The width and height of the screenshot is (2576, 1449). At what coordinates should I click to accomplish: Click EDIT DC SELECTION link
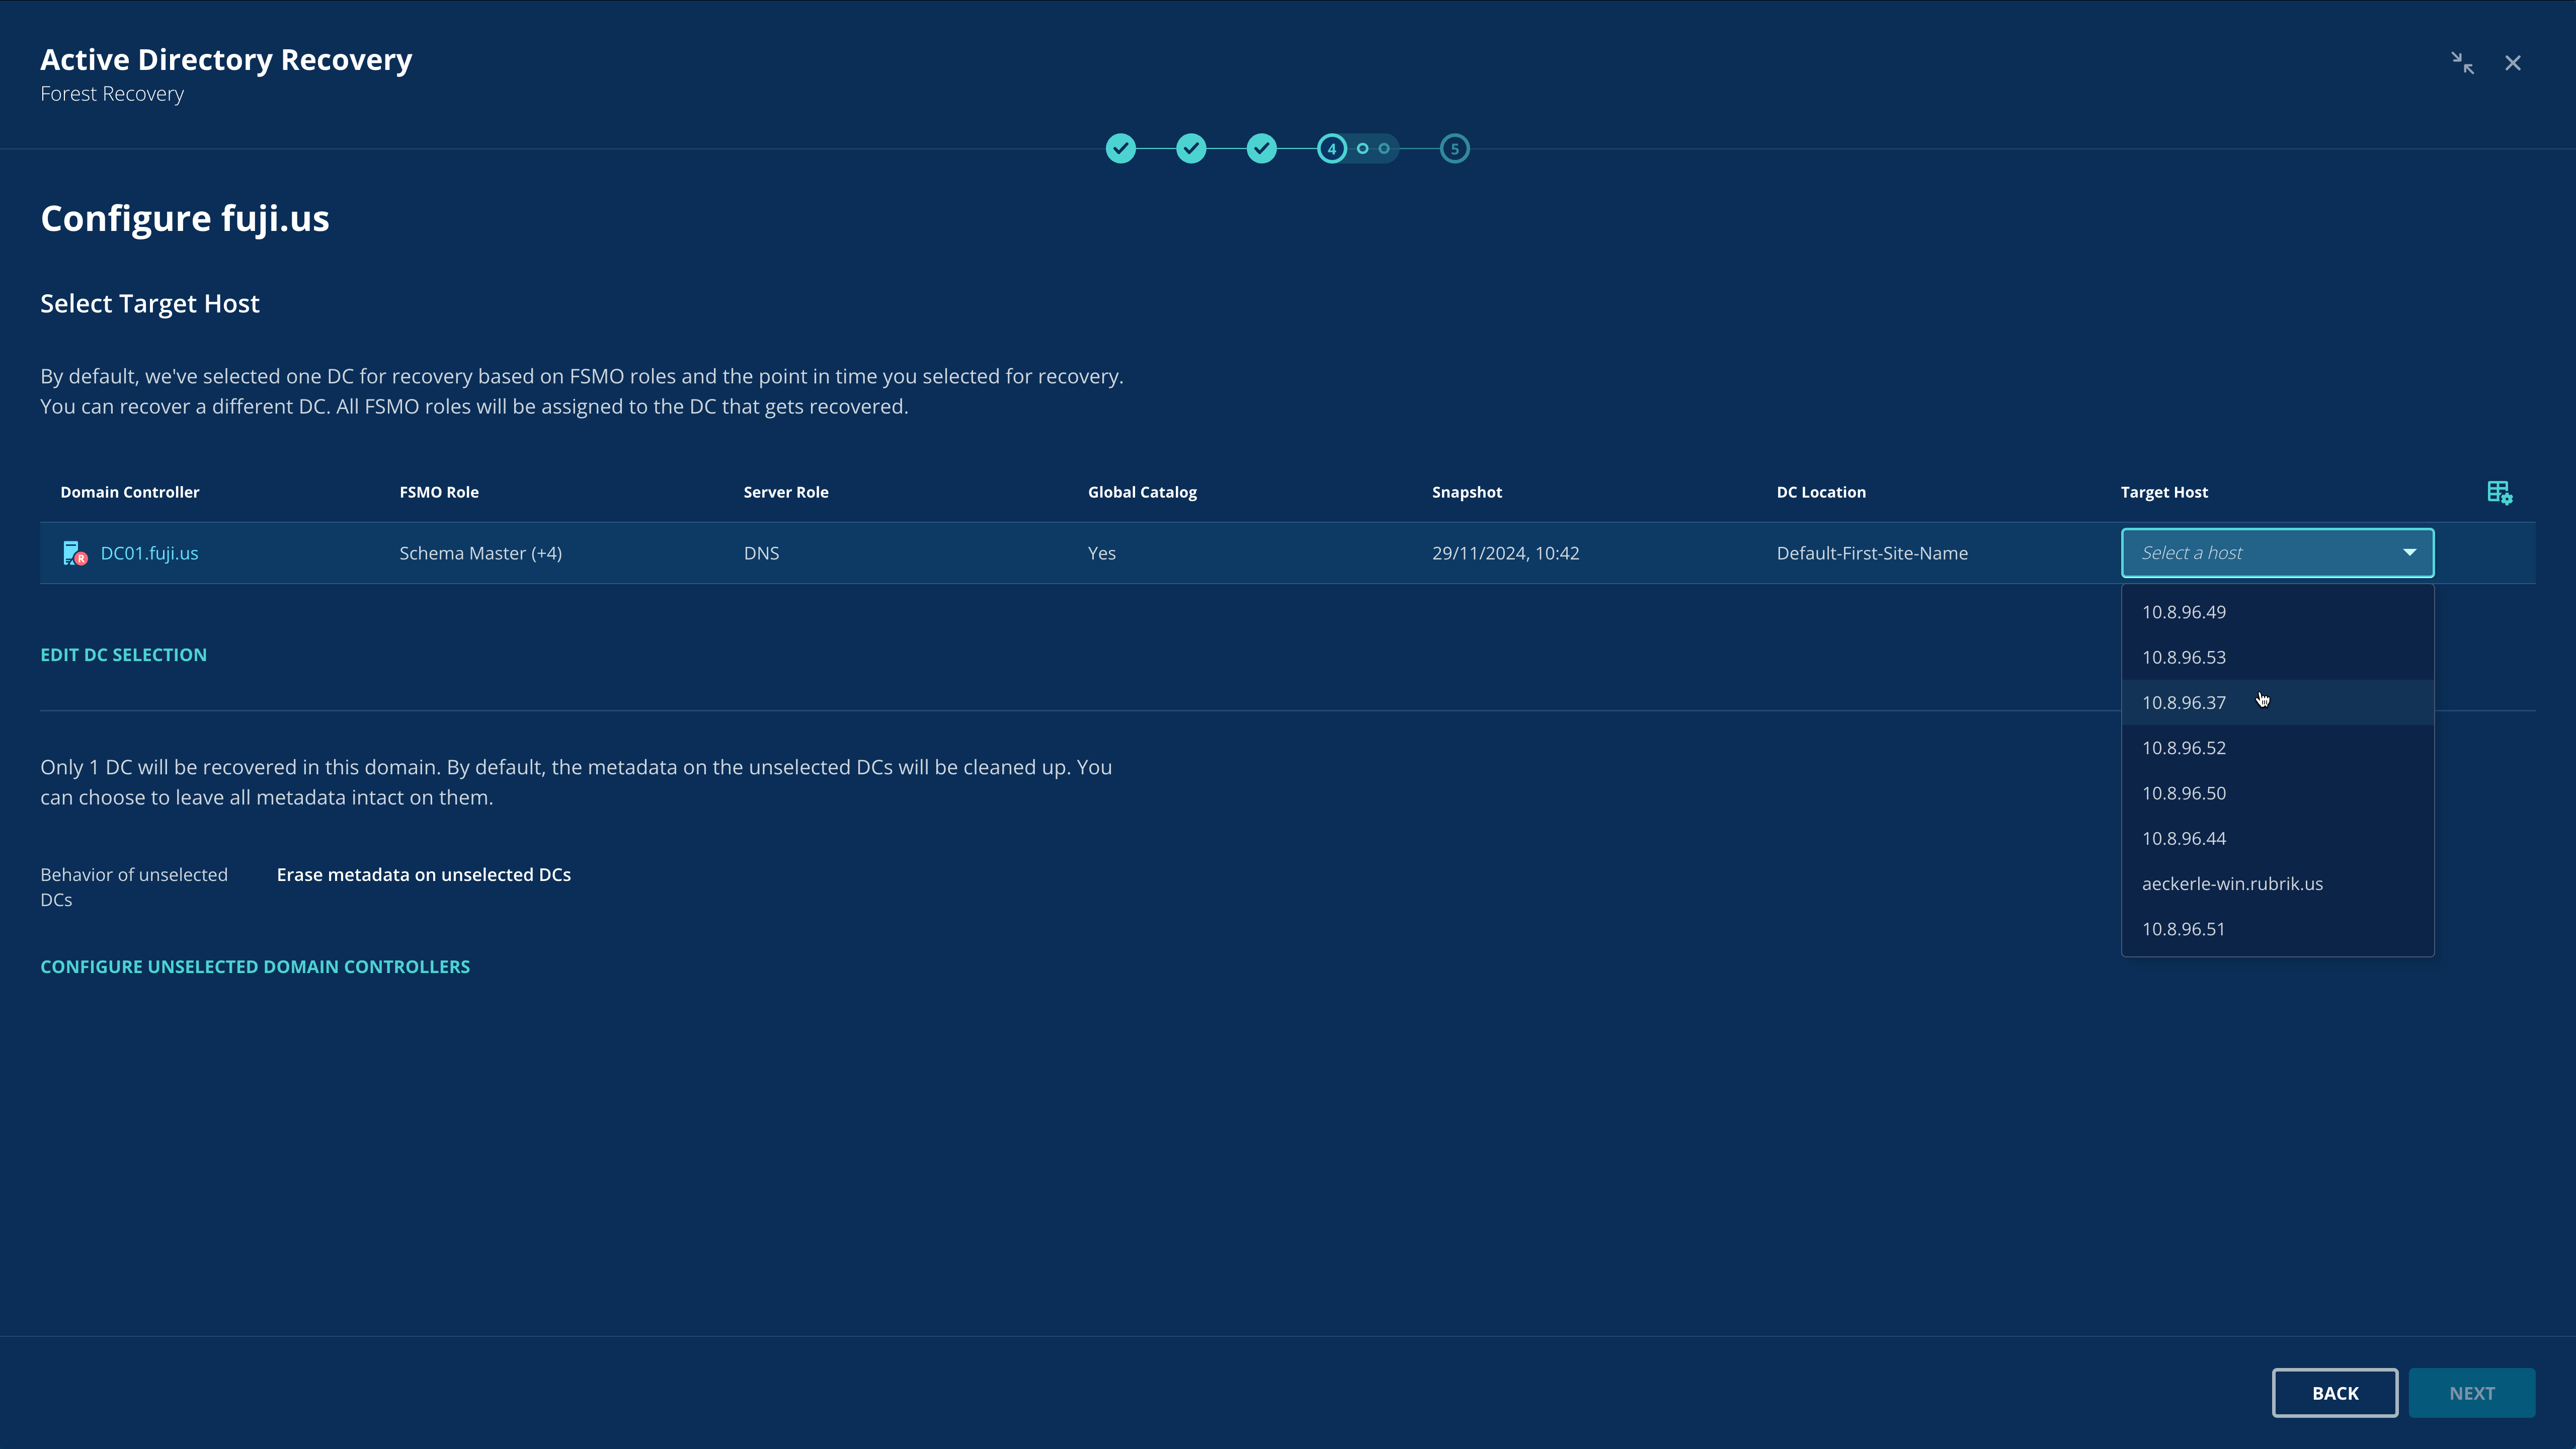pos(123,655)
